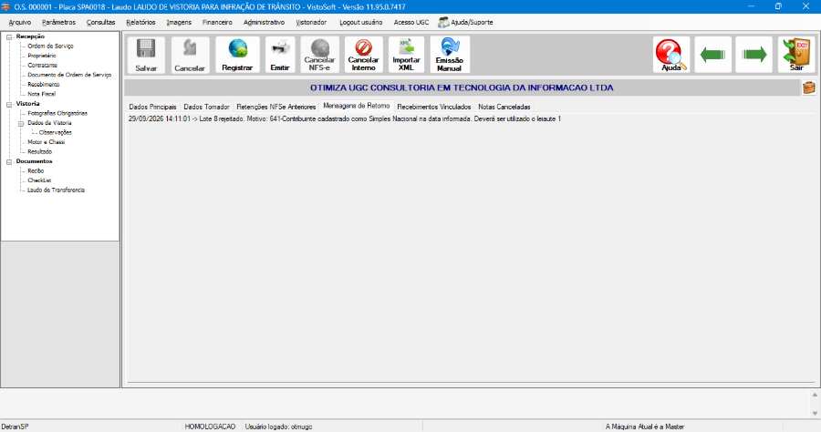Image resolution: width=821 pixels, height=432 pixels.
Task: Collapse the Dados da Vistoria node
Action: 21,123
